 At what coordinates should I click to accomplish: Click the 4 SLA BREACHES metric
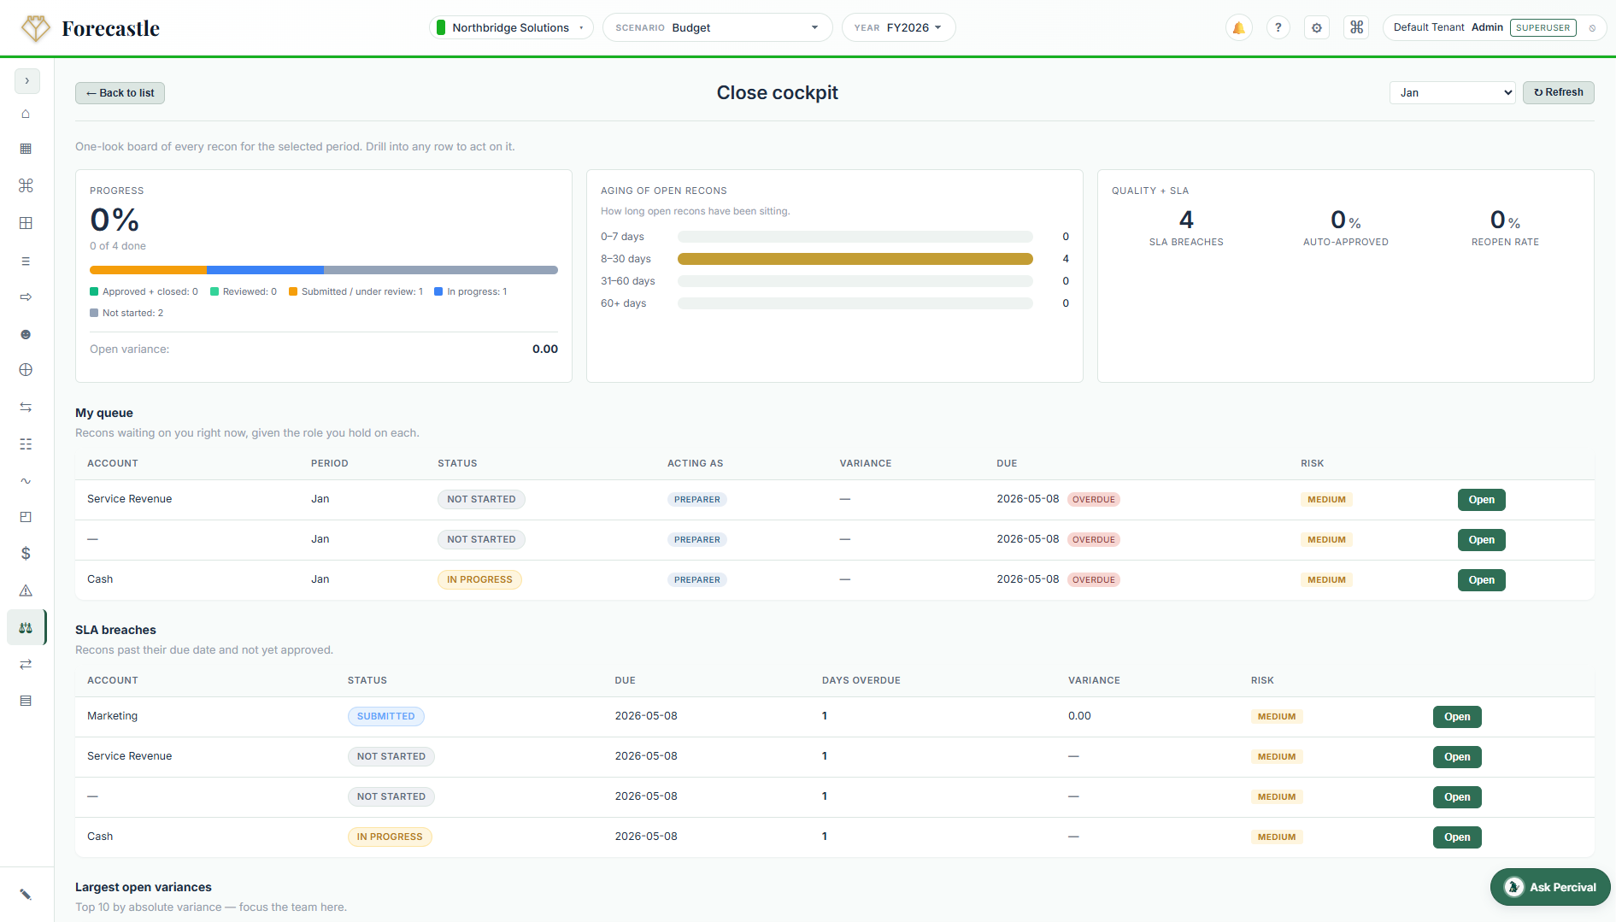(x=1186, y=228)
